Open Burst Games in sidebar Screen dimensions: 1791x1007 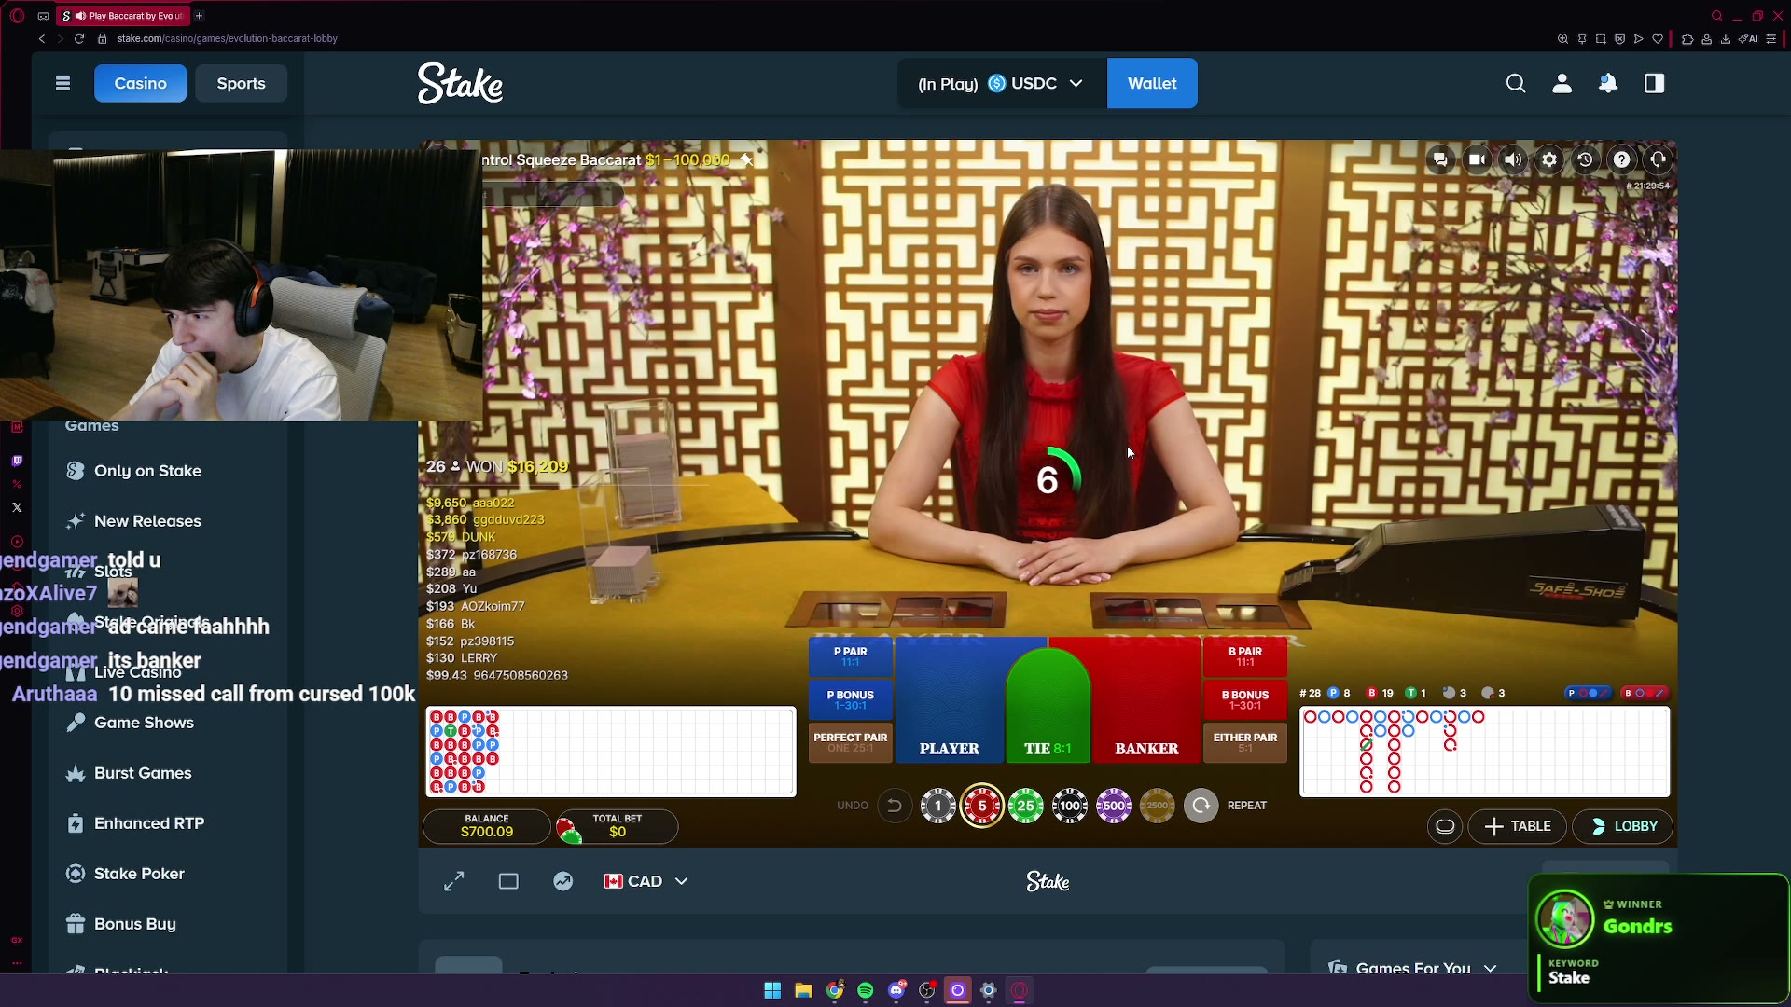(x=143, y=773)
